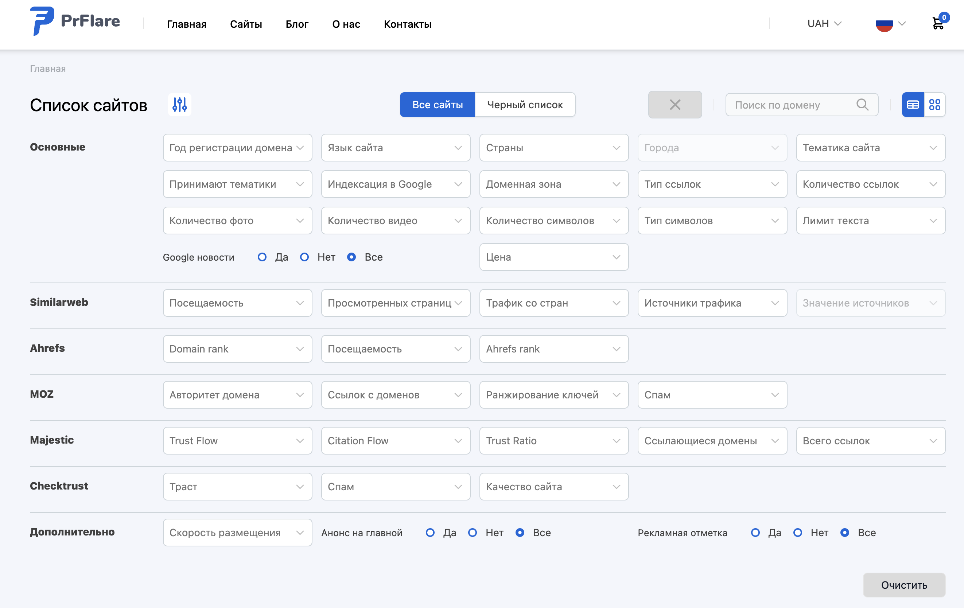Expand Просмотренных страниц dropdown
Viewport: 964px width, 608px height.
[x=396, y=303]
